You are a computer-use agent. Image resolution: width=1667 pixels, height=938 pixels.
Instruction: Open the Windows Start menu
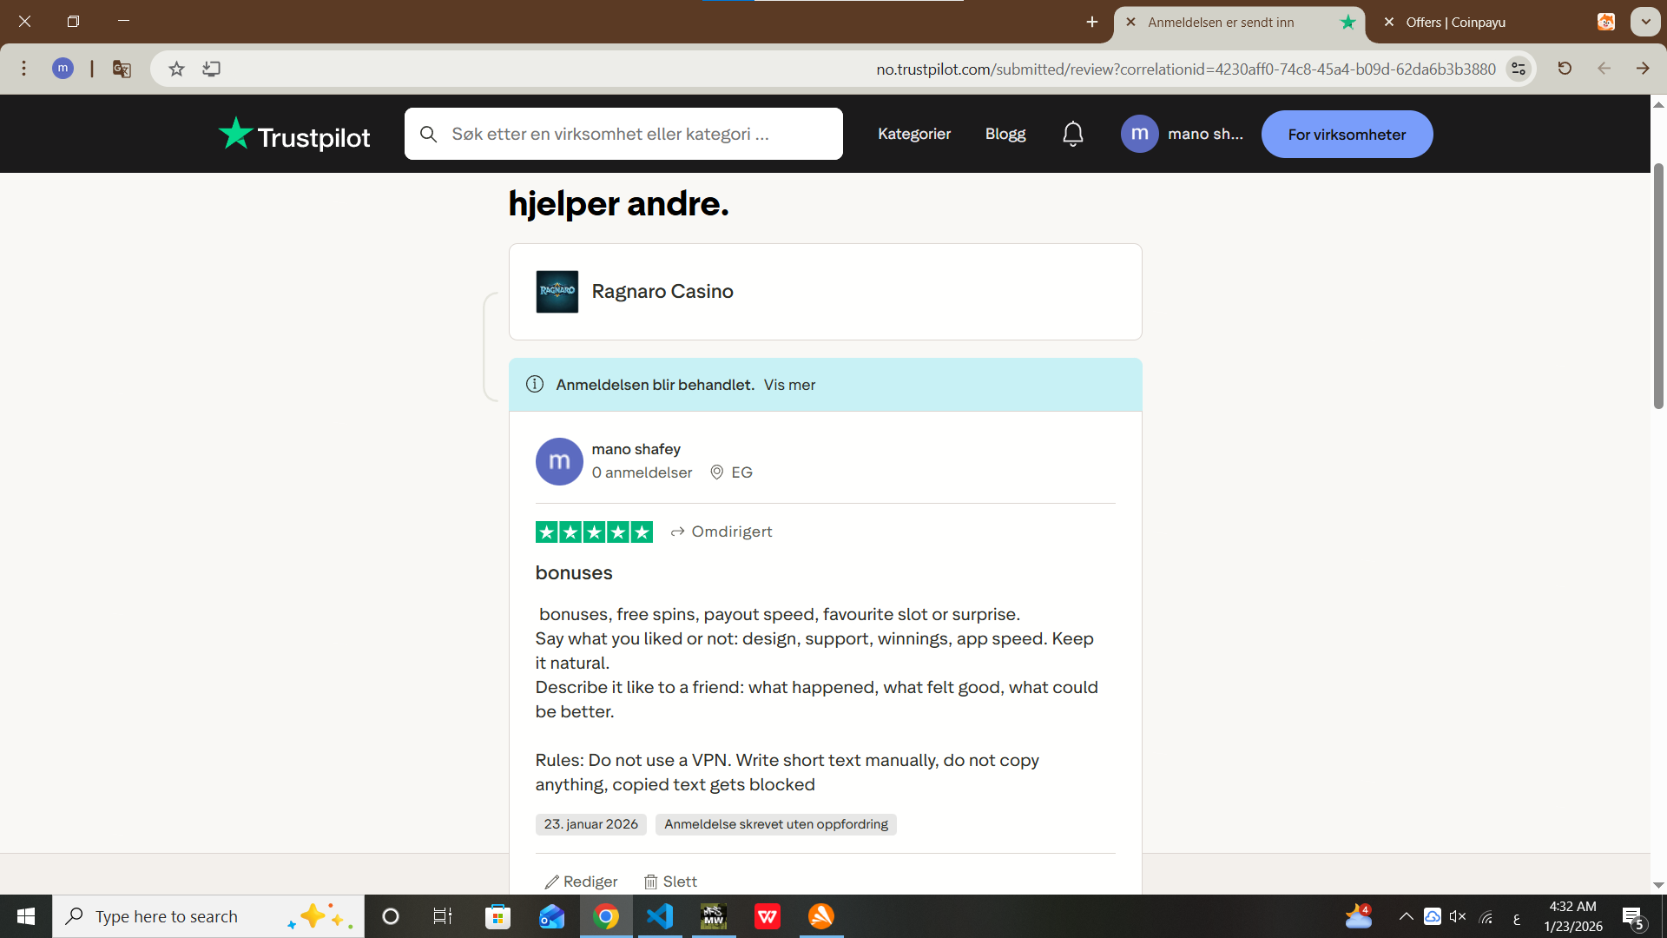26,916
